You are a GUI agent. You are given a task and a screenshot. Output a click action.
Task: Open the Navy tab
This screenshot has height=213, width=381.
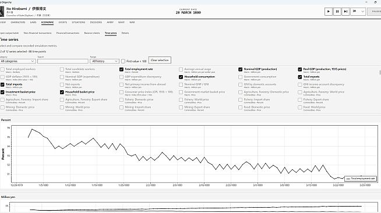[x=121, y=22]
